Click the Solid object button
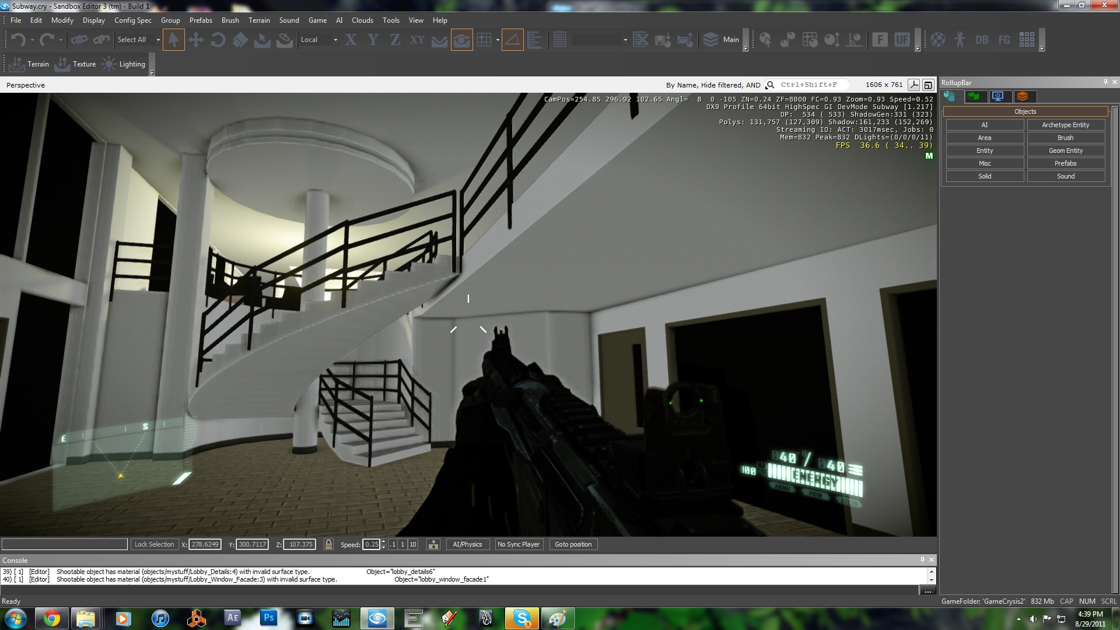This screenshot has width=1120, height=630. point(985,176)
